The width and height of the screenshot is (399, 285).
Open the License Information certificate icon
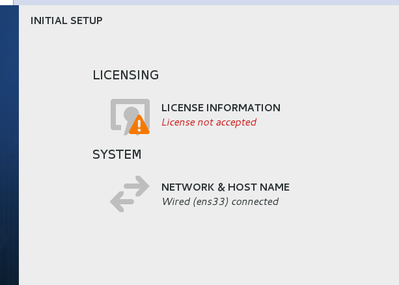130,116
